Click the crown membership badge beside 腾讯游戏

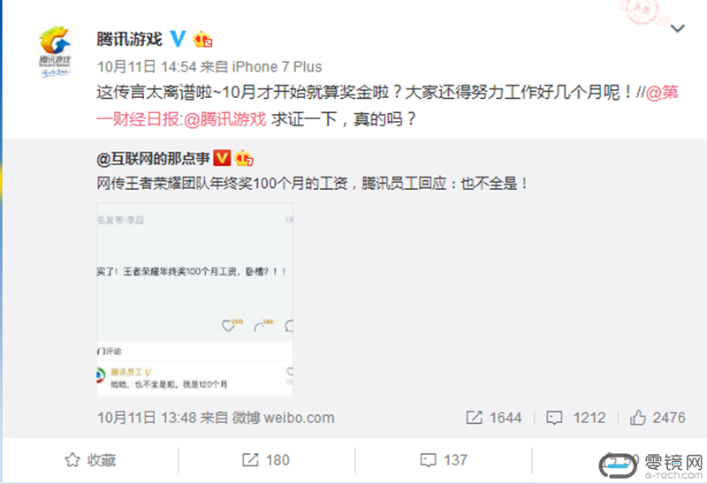[x=202, y=40]
